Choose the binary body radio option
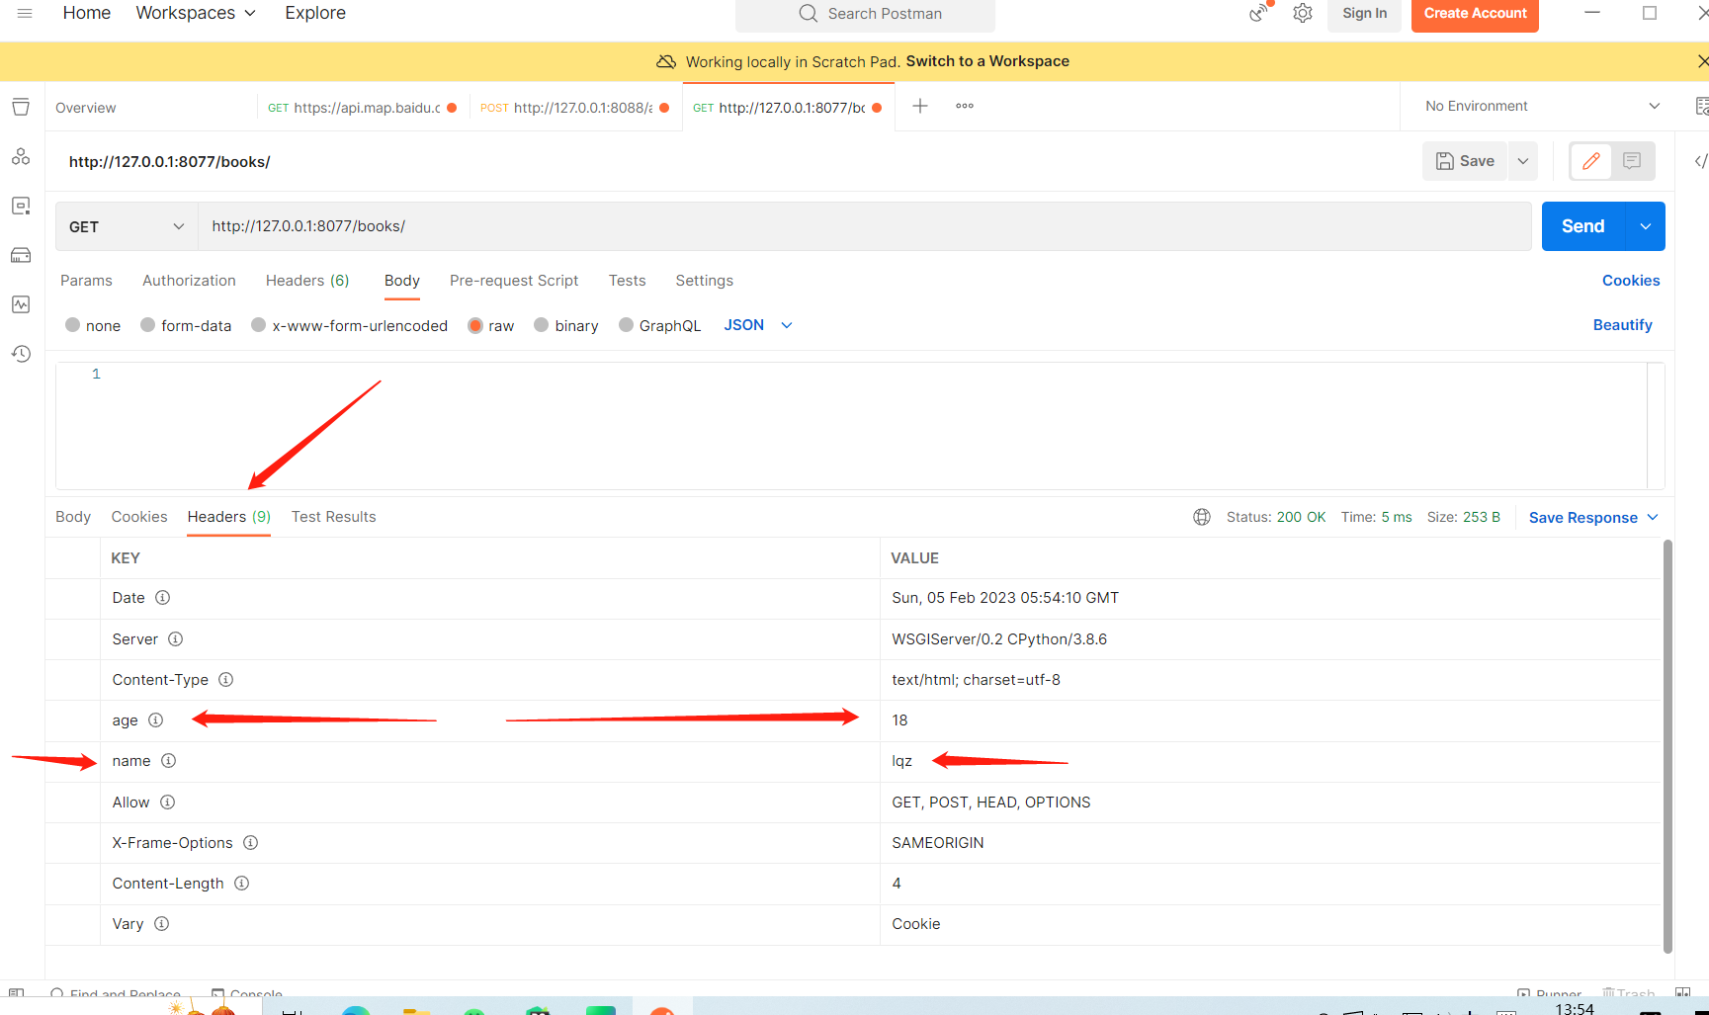This screenshot has width=1709, height=1015. pos(542,325)
